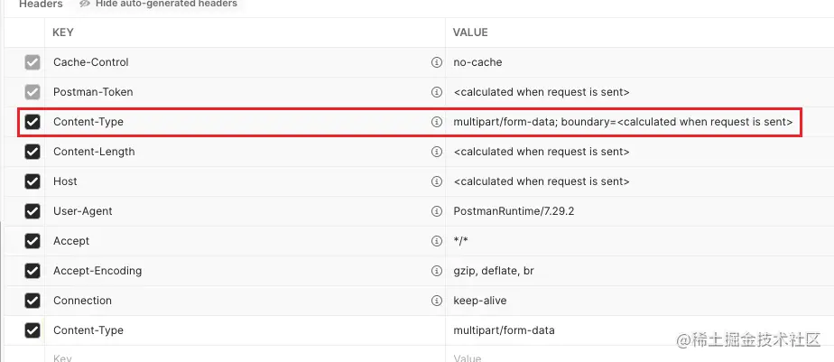Uncheck the Accept-Encoding header
Image resolution: width=834 pixels, height=362 pixels.
click(x=32, y=271)
